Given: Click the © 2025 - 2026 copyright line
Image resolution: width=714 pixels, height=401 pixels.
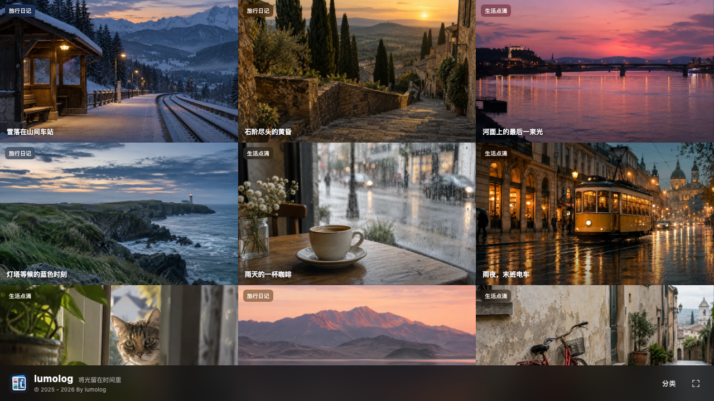Looking at the screenshot, I should [70, 389].
